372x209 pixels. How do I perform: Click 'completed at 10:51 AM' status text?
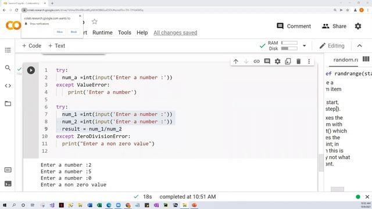[188, 197]
